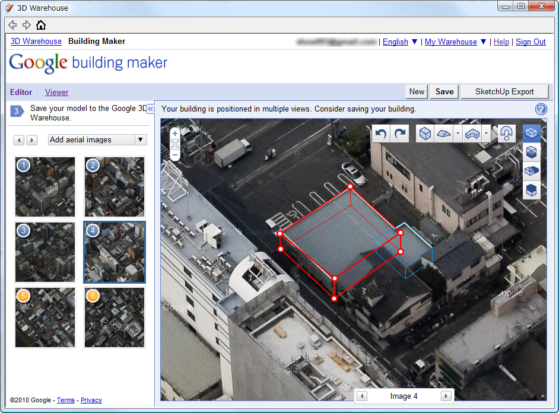
Task: Zoom in on the aerial image
Action: [x=175, y=134]
